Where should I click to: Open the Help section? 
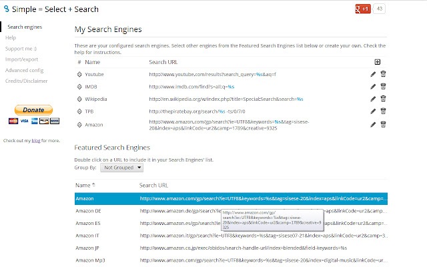point(11,38)
